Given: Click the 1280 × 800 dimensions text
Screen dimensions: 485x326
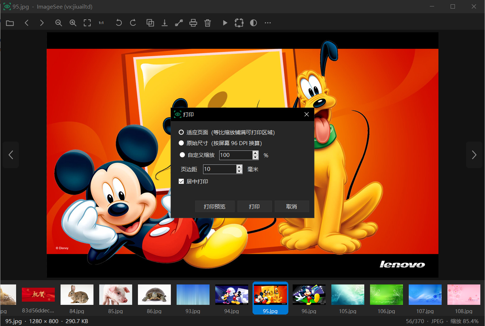Looking at the screenshot, I should [44, 321].
